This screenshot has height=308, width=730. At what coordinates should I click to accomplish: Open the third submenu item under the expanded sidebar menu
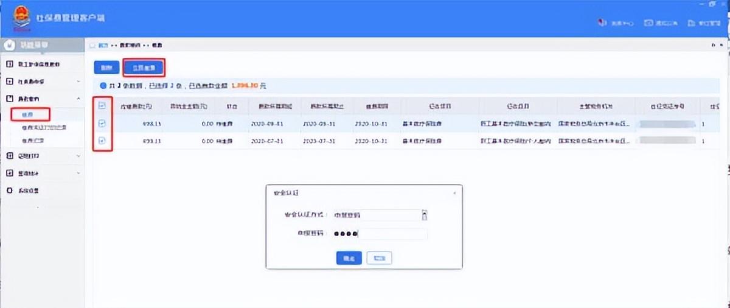[x=32, y=141]
